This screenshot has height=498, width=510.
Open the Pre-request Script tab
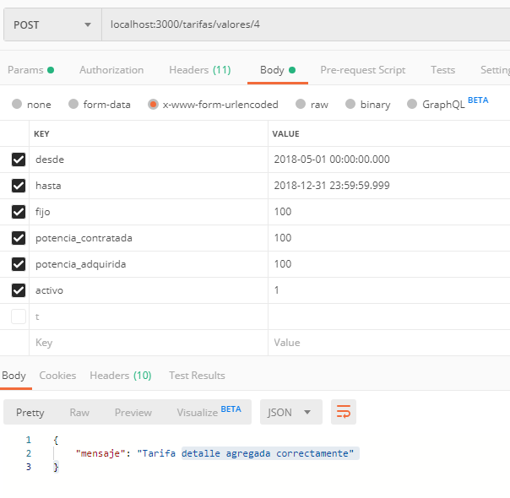(x=362, y=70)
